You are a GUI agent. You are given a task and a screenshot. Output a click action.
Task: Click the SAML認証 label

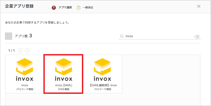click(x=64, y=89)
